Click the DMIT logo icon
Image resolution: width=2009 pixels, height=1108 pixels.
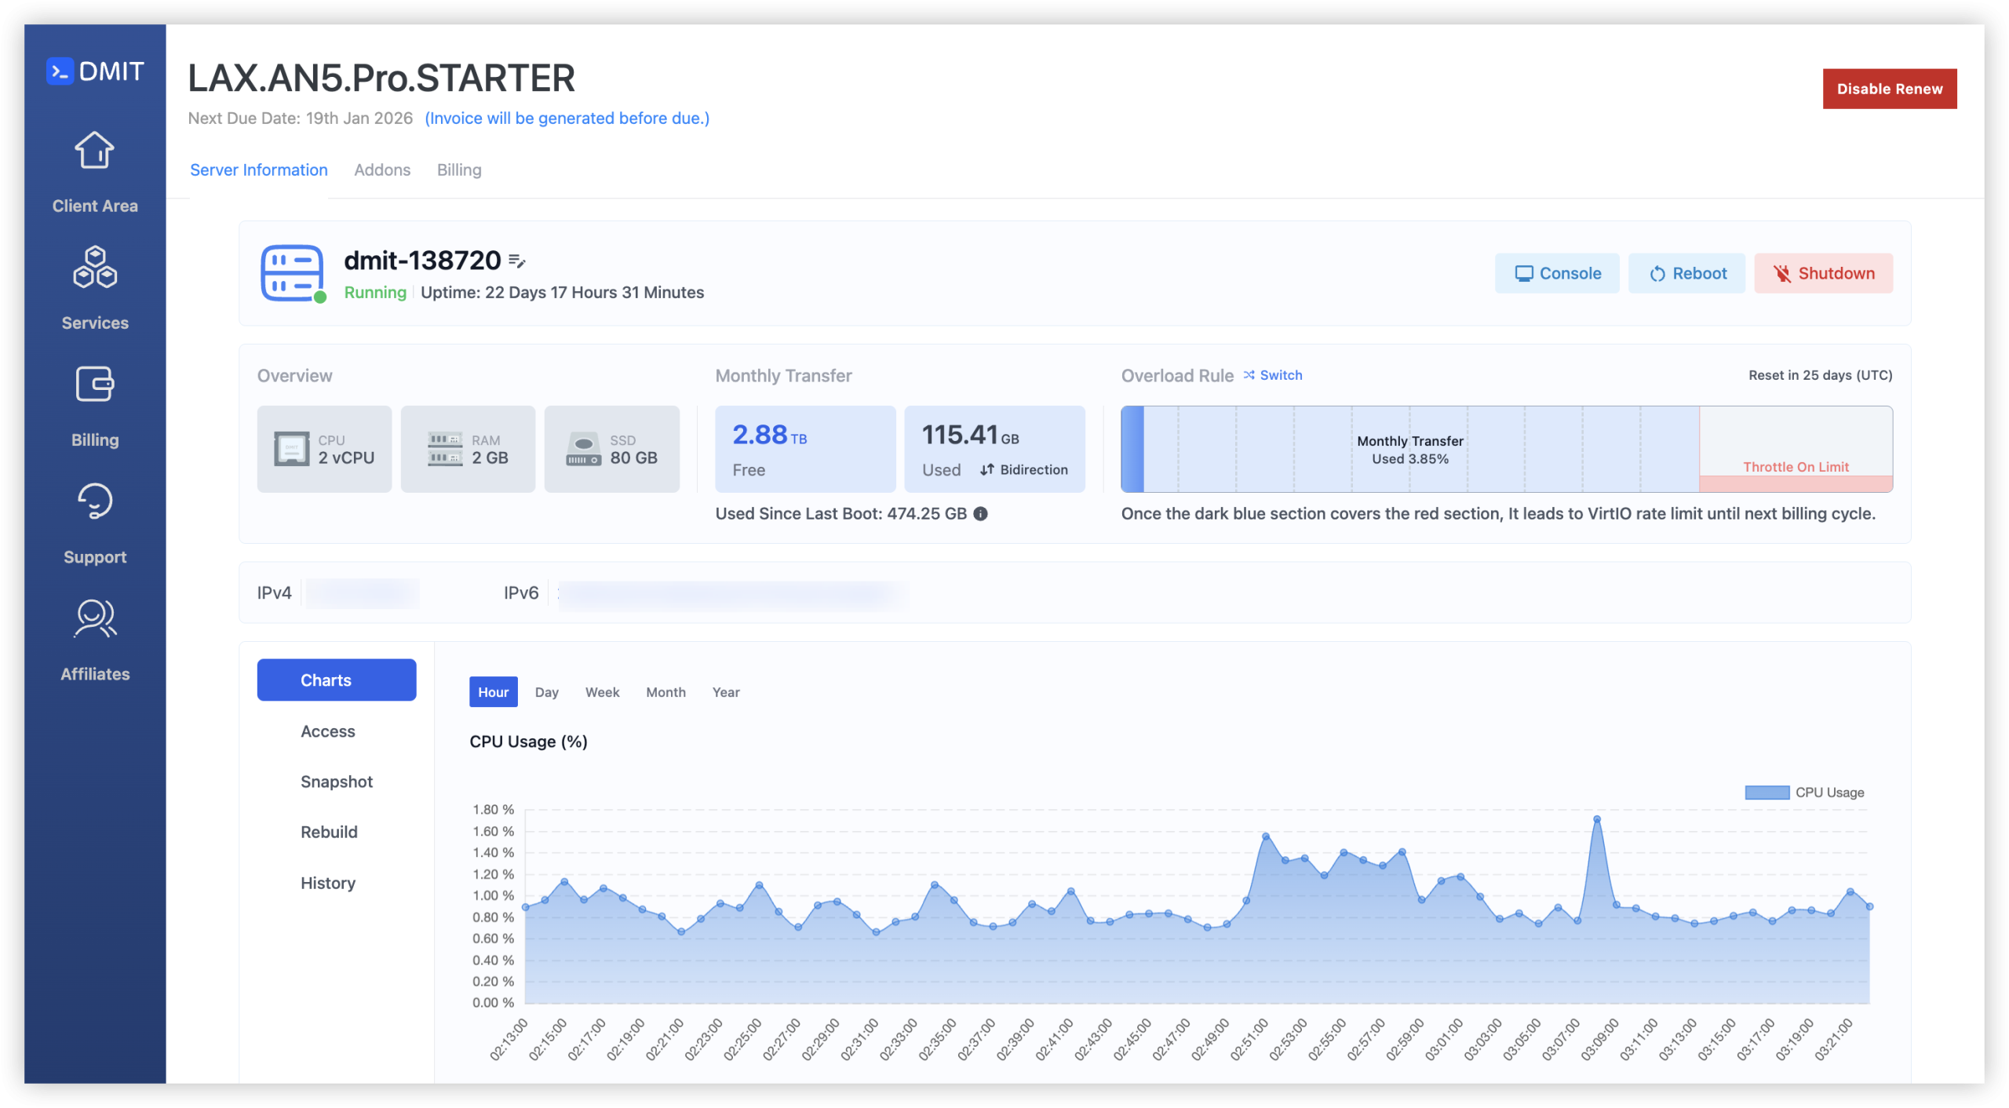pyautogui.click(x=60, y=71)
